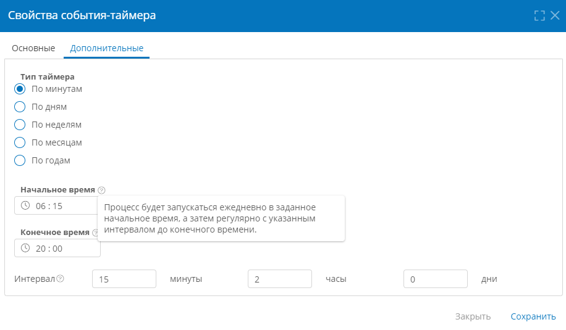This screenshot has width=566, height=330.
Task: Click the Закрыть button
Action: [473, 316]
